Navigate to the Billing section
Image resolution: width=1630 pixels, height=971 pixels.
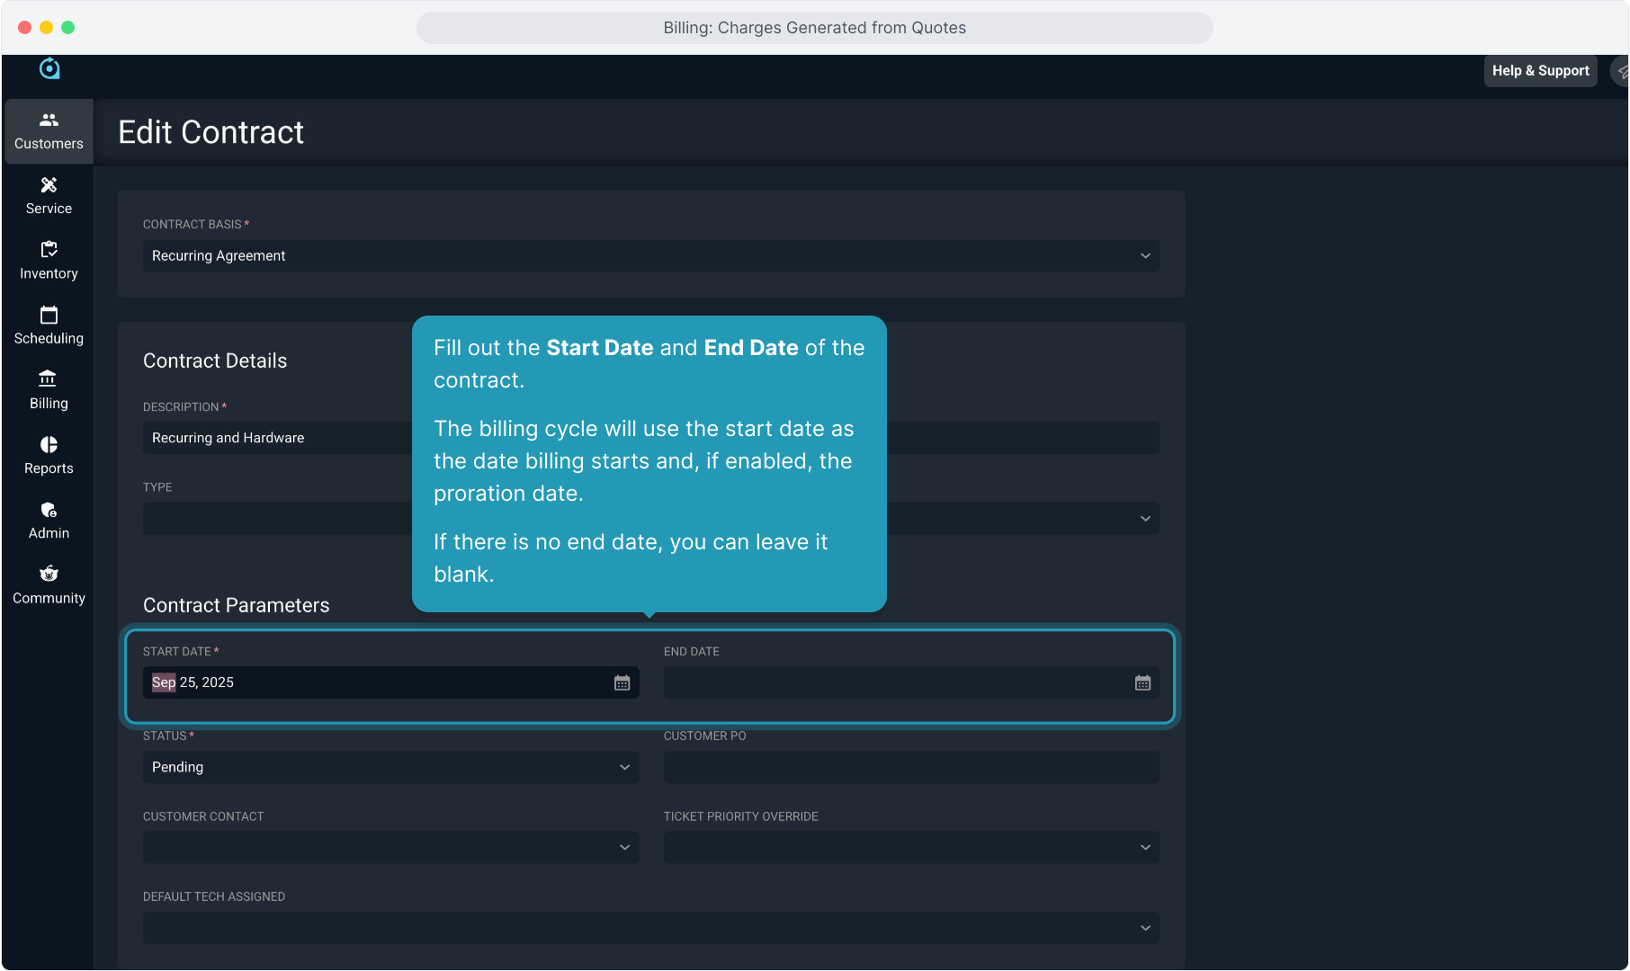[49, 390]
